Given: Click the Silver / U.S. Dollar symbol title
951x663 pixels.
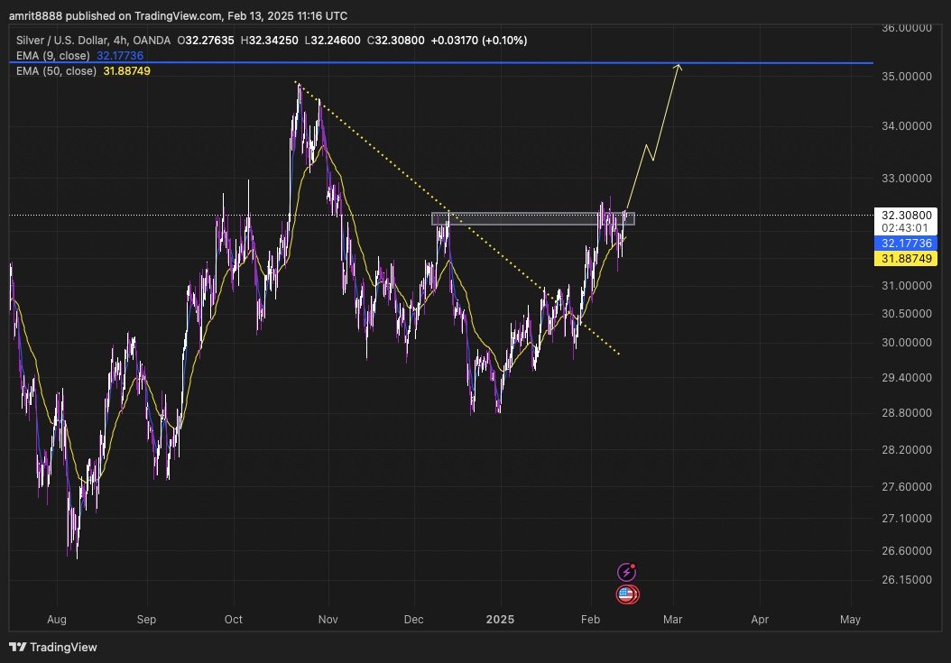Looking at the screenshot, I should tap(94, 41).
